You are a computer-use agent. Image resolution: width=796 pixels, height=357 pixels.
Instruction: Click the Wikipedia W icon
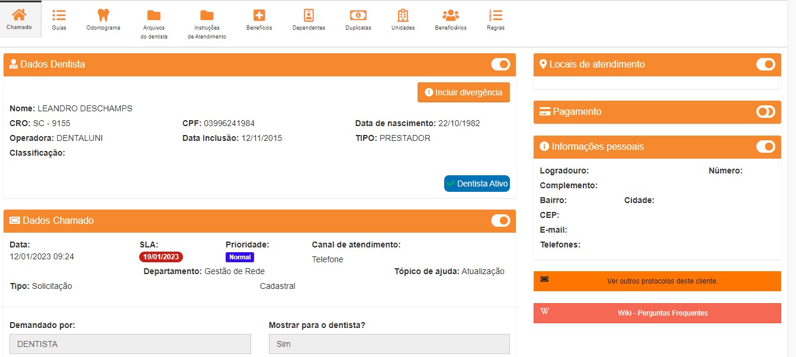(545, 311)
